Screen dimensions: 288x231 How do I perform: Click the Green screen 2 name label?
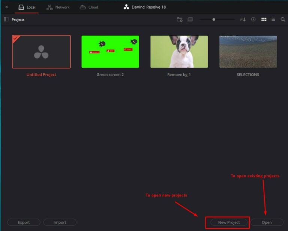click(x=110, y=75)
